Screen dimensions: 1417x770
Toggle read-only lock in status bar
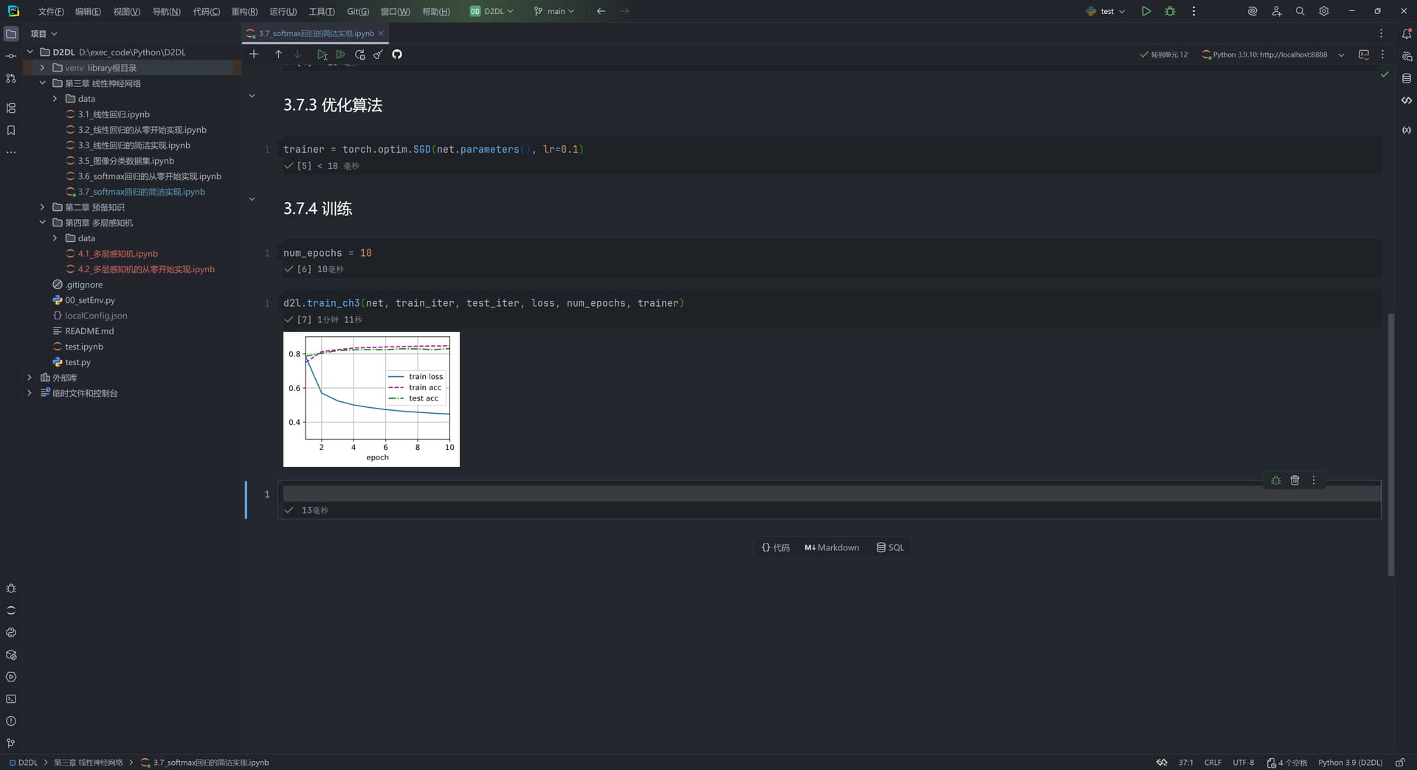(1400, 763)
